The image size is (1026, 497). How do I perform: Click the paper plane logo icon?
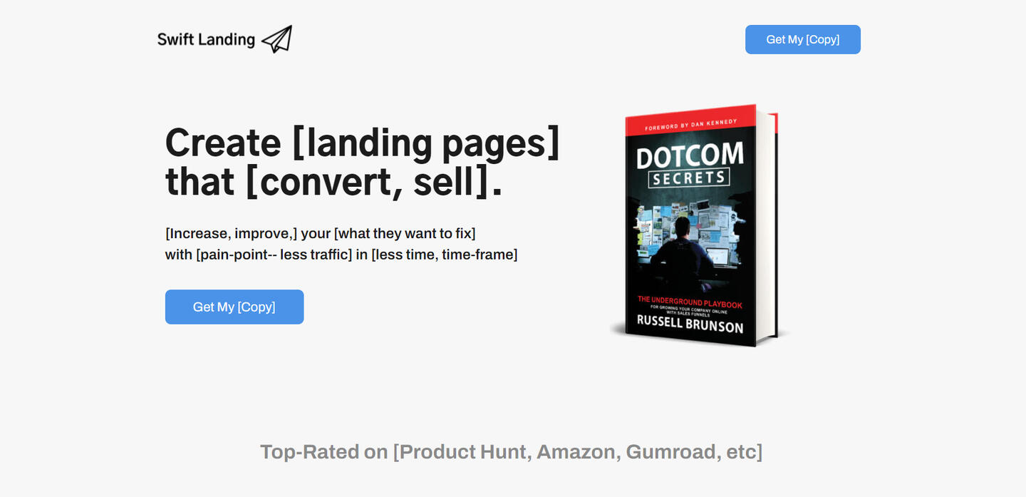point(276,39)
